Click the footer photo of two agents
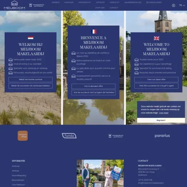 click(x=100, y=173)
